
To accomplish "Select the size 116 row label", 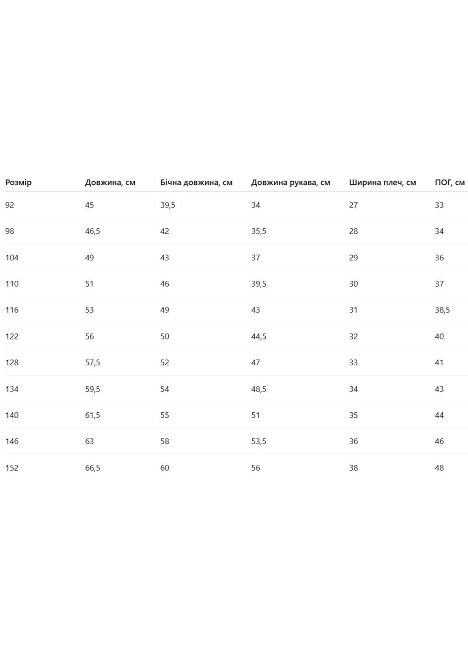I will click(x=12, y=310).
